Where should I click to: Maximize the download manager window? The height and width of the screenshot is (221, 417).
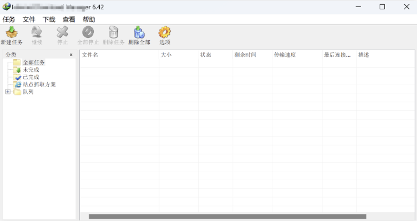(x=382, y=6)
